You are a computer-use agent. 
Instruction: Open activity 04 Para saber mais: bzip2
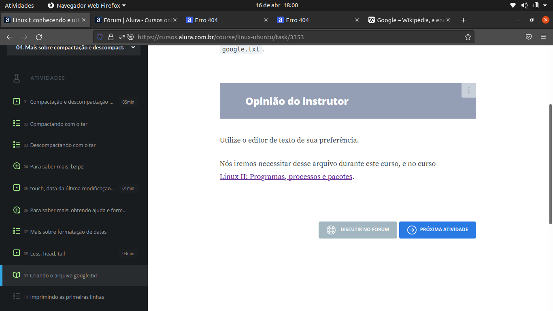click(74, 166)
